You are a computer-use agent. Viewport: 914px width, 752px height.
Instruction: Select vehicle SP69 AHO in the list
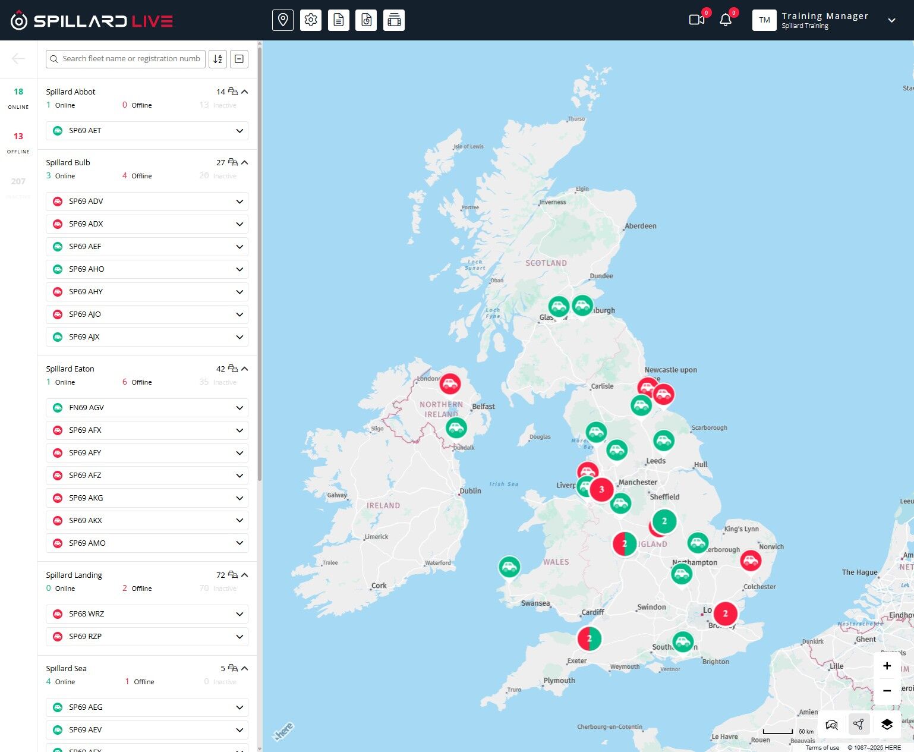coord(147,269)
